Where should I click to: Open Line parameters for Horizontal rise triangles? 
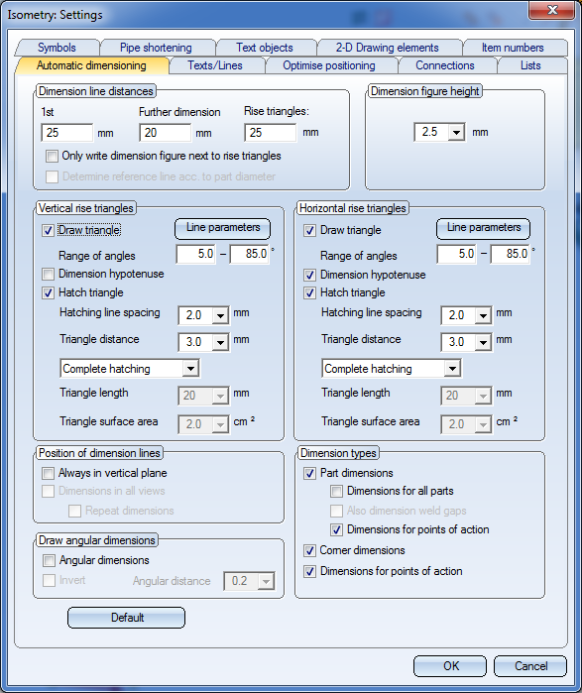click(x=484, y=228)
